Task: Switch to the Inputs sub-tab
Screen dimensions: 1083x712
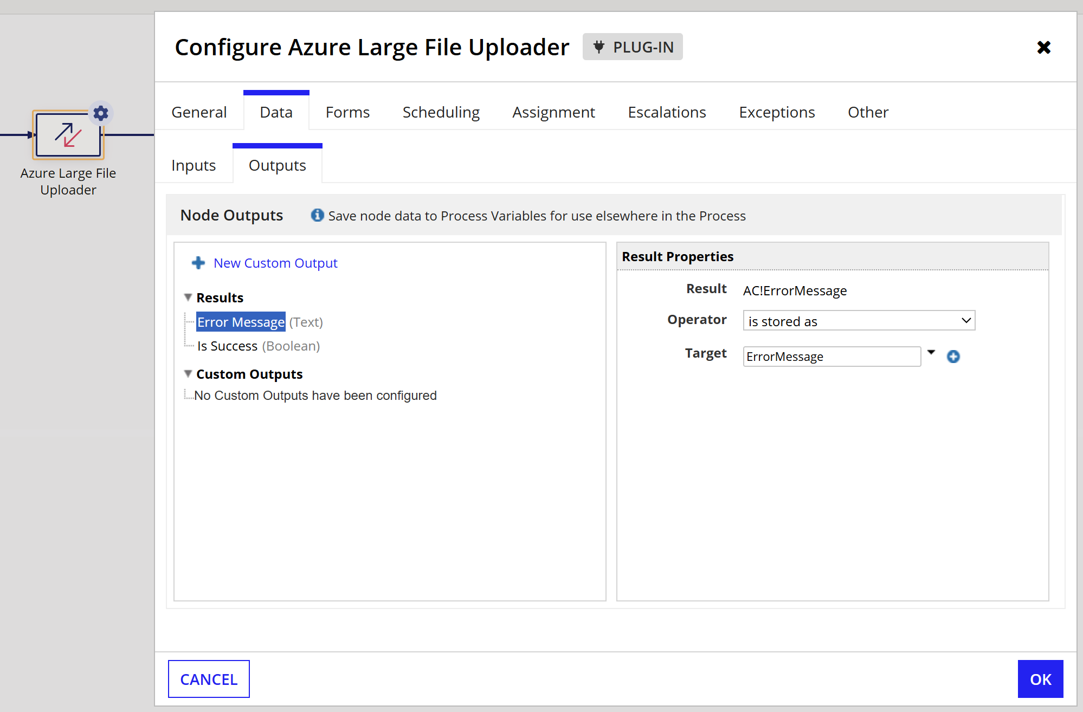Action: coord(194,165)
